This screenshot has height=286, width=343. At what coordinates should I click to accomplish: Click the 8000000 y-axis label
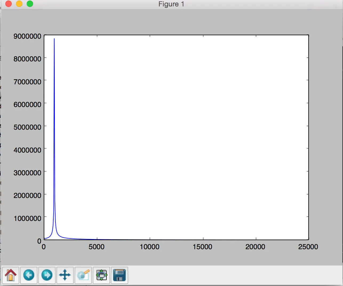(x=27, y=59)
